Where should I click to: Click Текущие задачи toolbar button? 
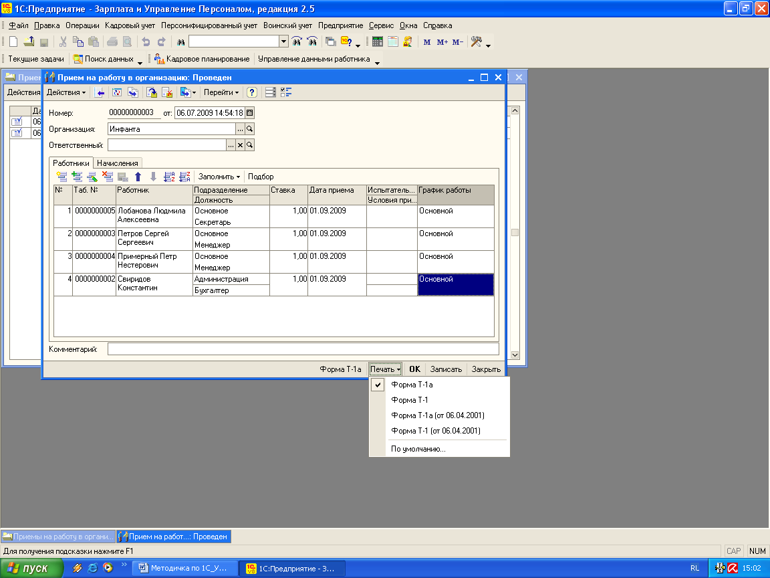(36, 59)
